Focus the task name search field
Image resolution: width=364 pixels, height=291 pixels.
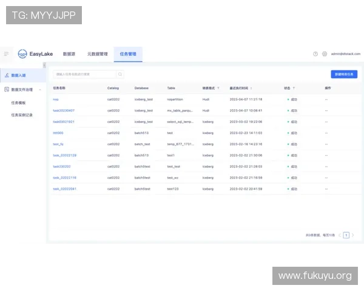tap(84, 74)
